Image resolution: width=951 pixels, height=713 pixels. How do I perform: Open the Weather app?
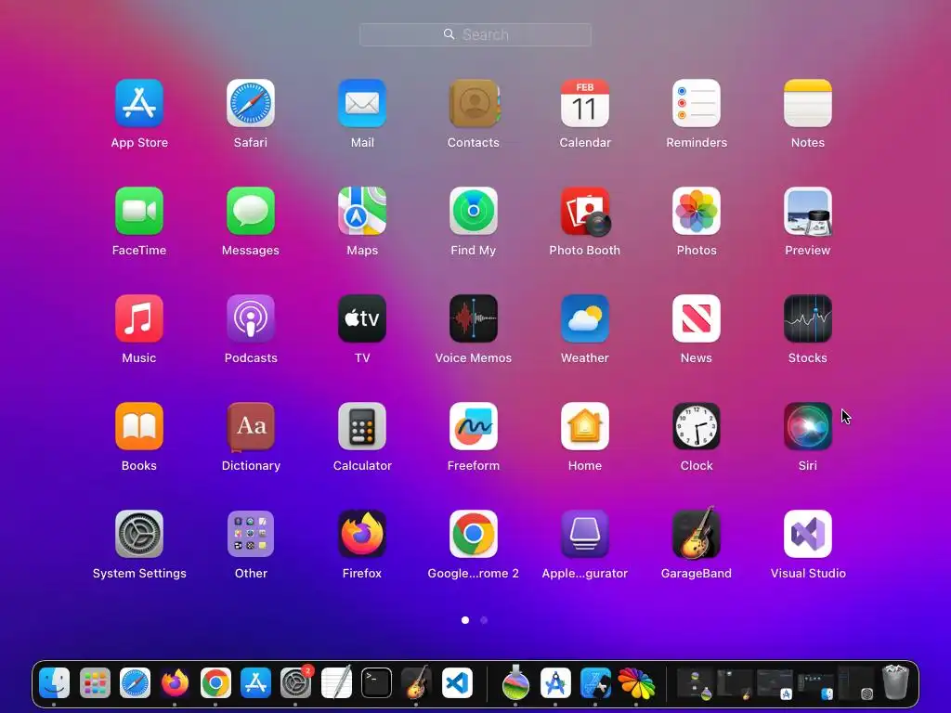coord(585,318)
